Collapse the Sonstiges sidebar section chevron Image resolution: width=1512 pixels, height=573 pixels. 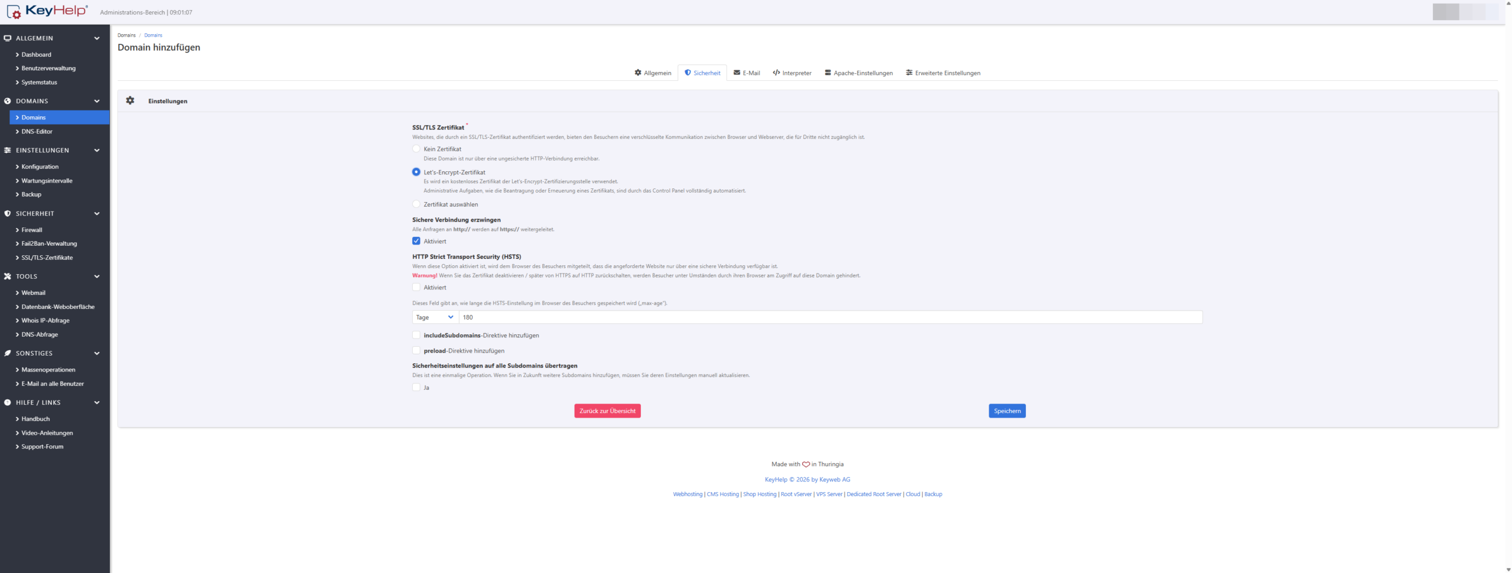click(97, 353)
